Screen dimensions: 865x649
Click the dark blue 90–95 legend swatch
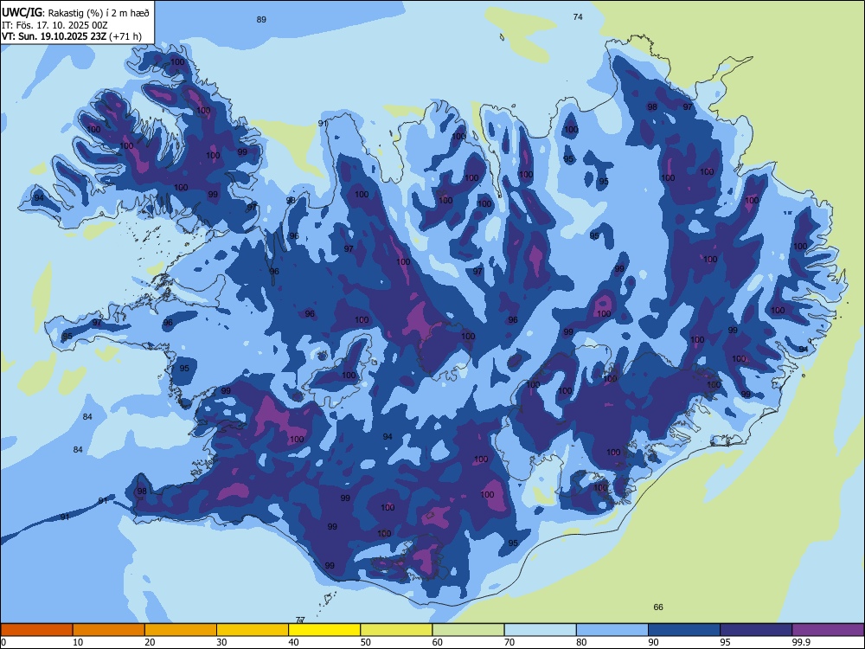pos(684,630)
